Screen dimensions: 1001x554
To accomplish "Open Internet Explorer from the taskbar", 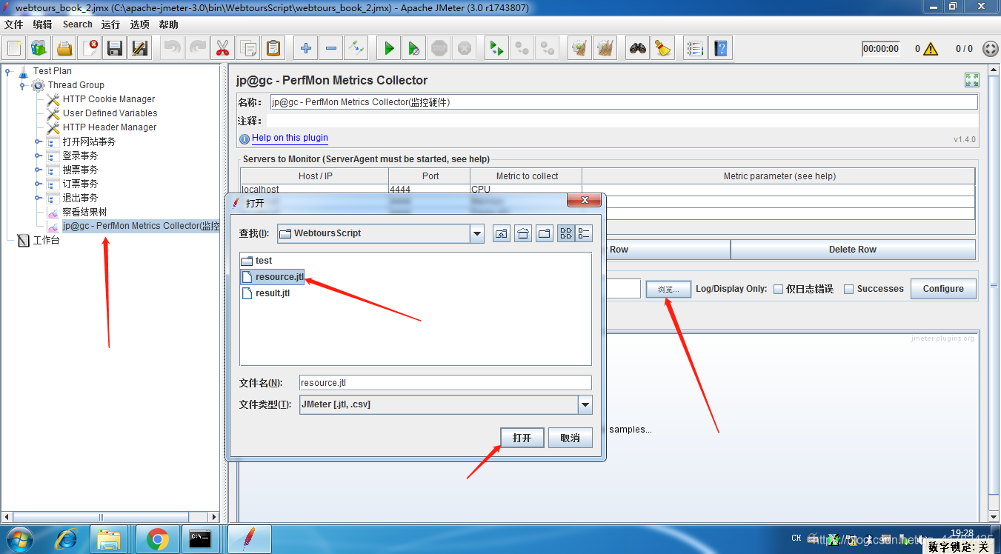I will point(66,539).
